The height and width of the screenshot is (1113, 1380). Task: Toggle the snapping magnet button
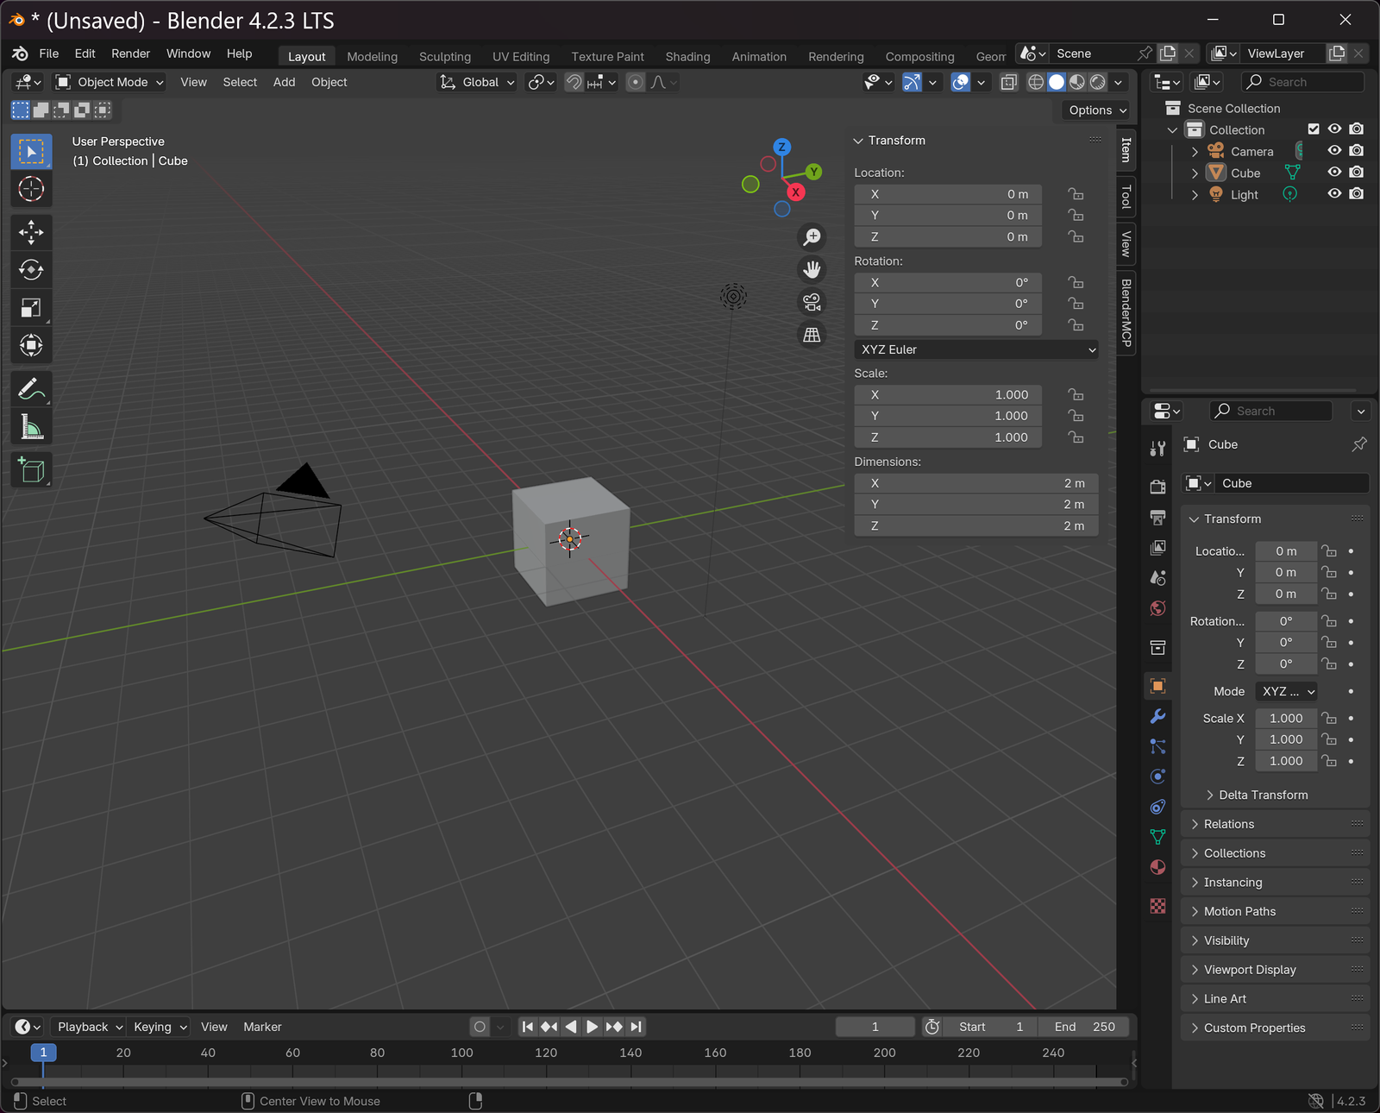574,82
